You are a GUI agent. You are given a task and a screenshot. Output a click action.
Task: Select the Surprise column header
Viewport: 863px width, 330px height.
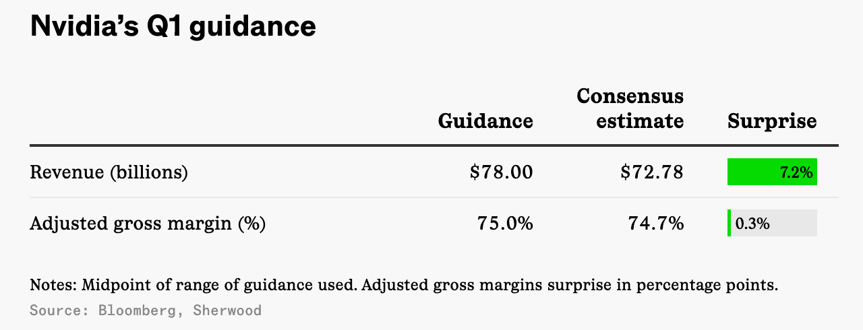pyautogui.click(x=772, y=121)
